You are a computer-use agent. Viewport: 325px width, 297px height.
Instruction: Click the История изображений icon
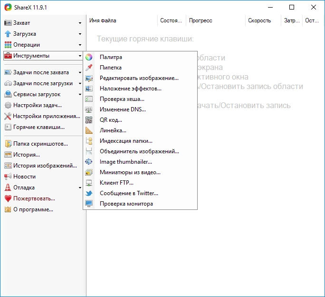(x=8, y=166)
